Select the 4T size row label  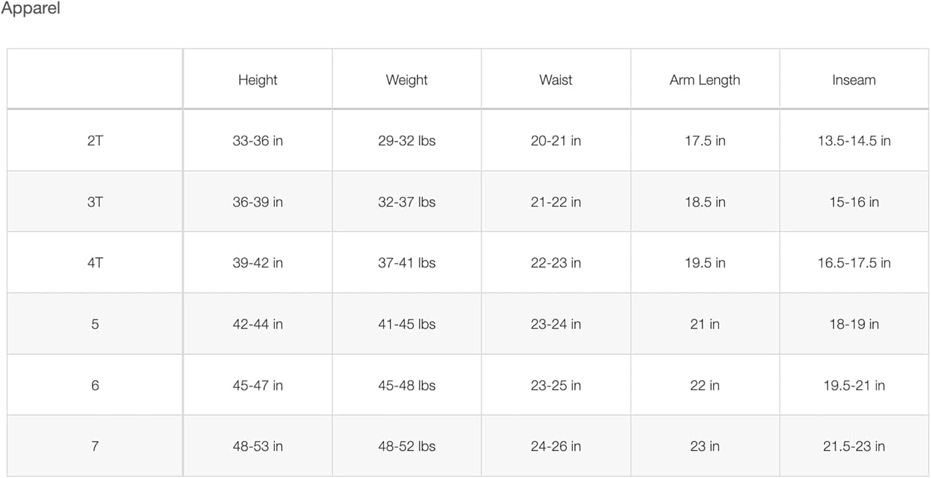[x=95, y=263]
